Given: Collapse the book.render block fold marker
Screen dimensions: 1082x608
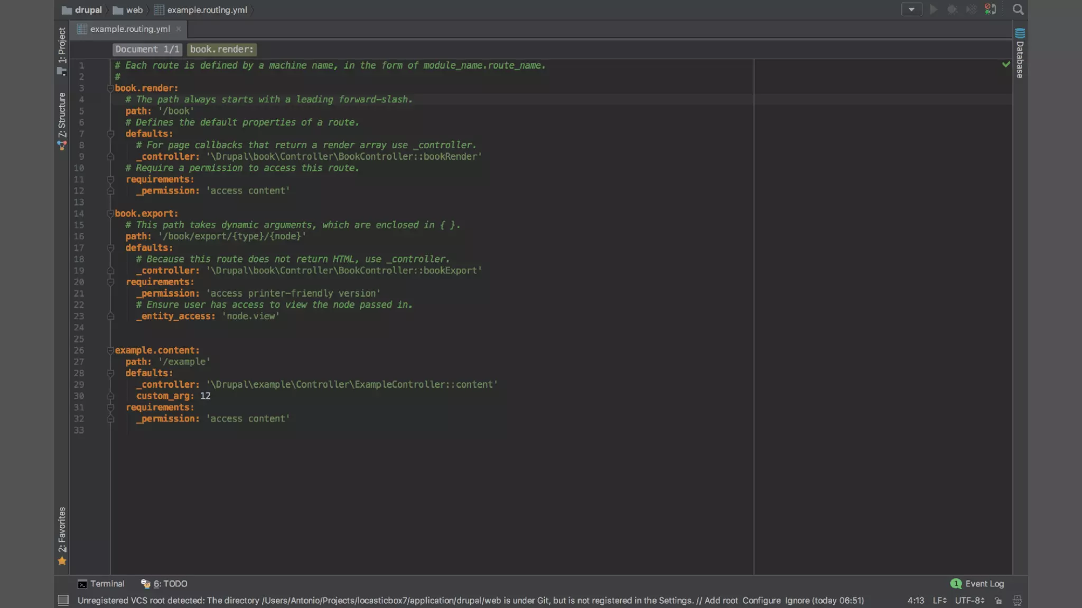Looking at the screenshot, I should click(x=110, y=88).
